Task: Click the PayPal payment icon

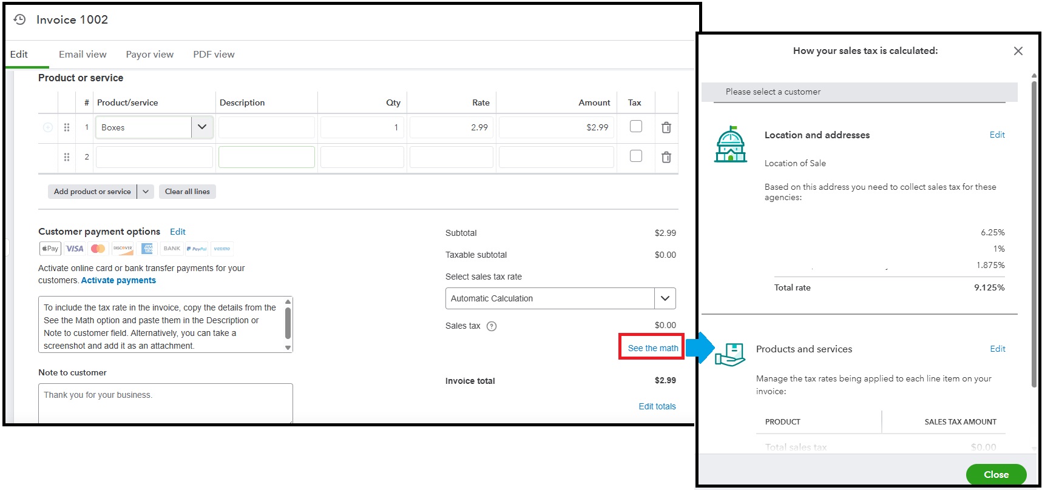Action: click(x=197, y=249)
